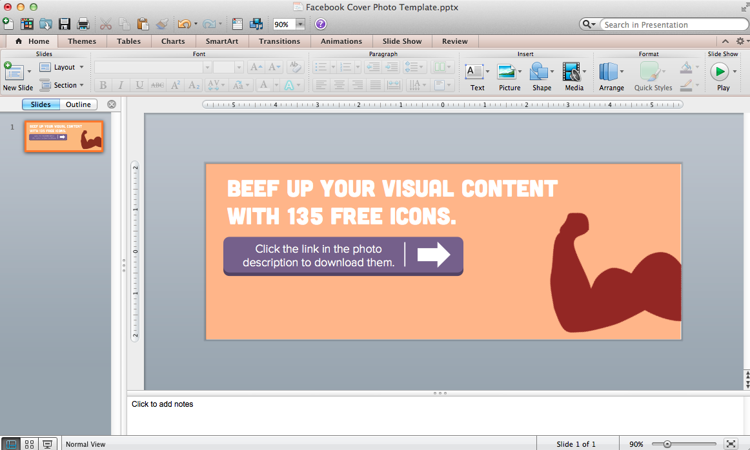
Task: Open the line color pencil
Action: (x=686, y=86)
